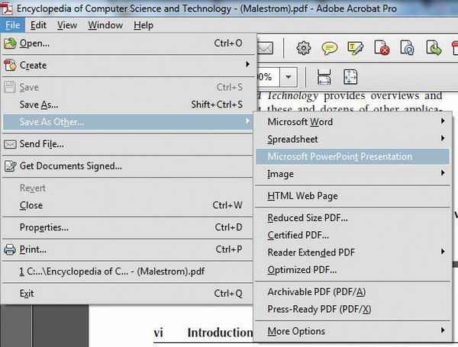Click the delete page toolbar icon

pyautogui.click(x=382, y=47)
